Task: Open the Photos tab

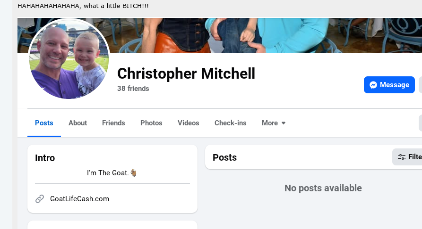Action: coord(151,123)
